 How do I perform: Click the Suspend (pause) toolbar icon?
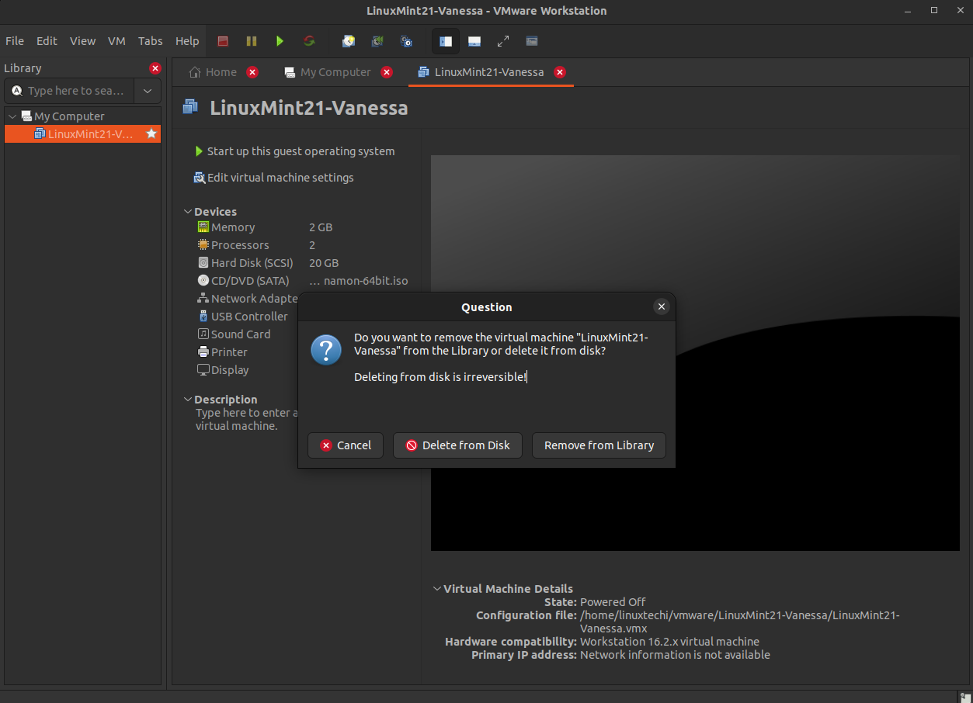[252, 41]
